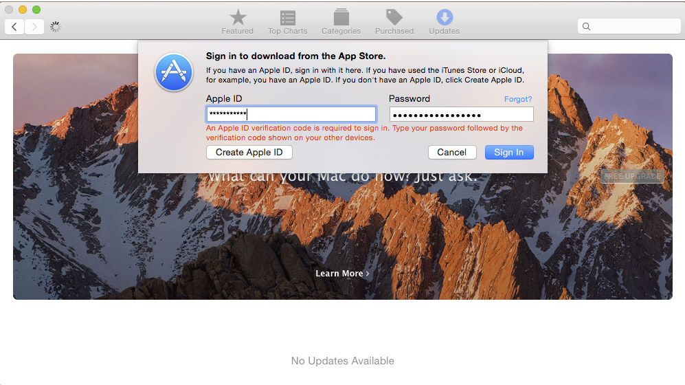Click the No Updates Available text

[x=342, y=361]
